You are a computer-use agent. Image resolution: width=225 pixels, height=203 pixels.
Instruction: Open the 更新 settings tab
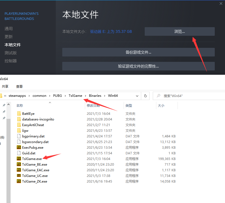pos(8,37)
